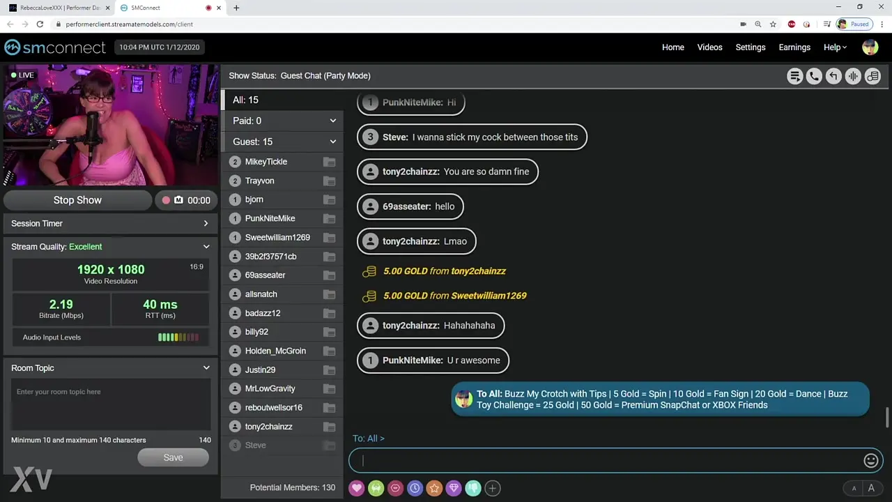This screenshot has width=892, height=502.
Task: Click the chat scrollbar thumb
Action: (887, 418)
